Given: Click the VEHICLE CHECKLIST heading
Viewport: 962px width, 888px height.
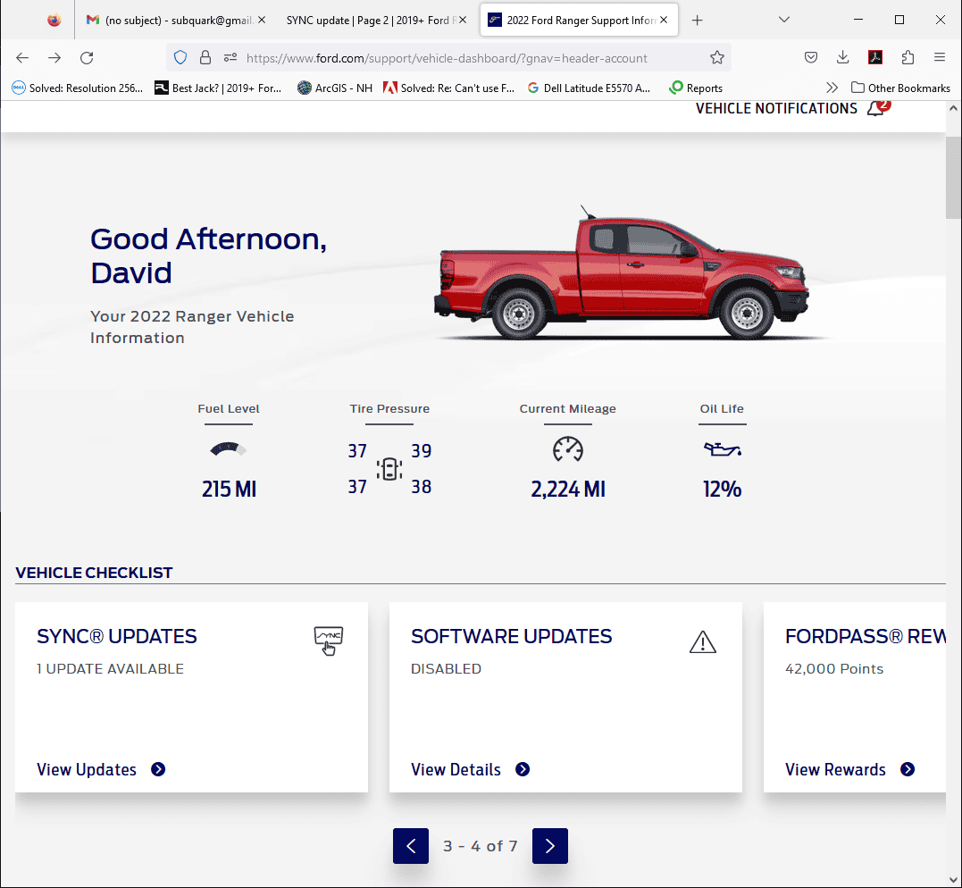Looking at the screenshot, I should click(x=94, y=573).
